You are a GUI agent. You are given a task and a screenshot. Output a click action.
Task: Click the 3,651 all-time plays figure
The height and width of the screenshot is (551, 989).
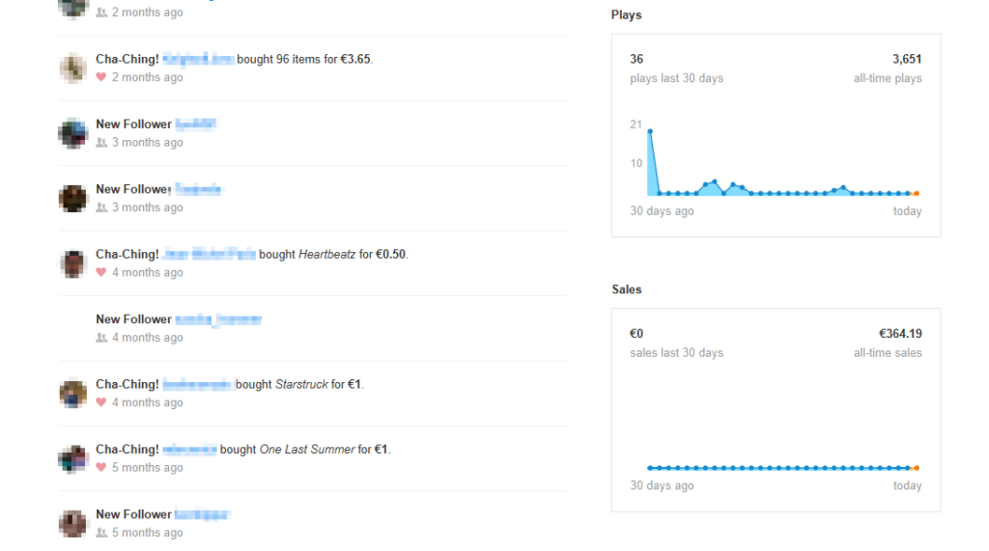point(907,60)
